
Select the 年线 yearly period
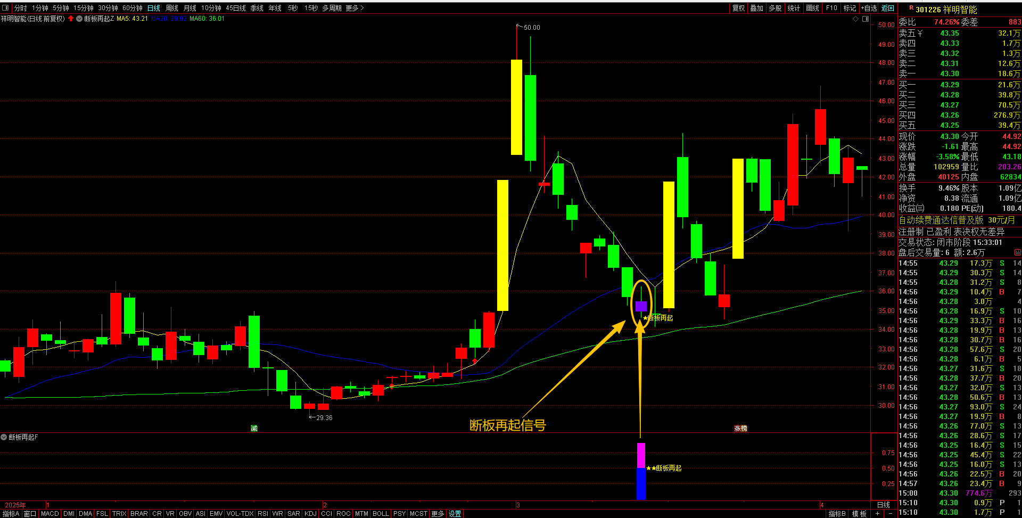[x=275, y=8]
